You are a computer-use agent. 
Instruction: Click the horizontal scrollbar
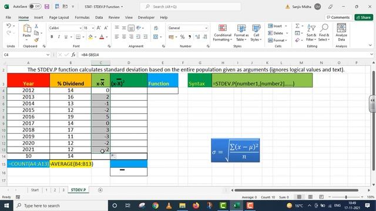(x=296, y=190)
